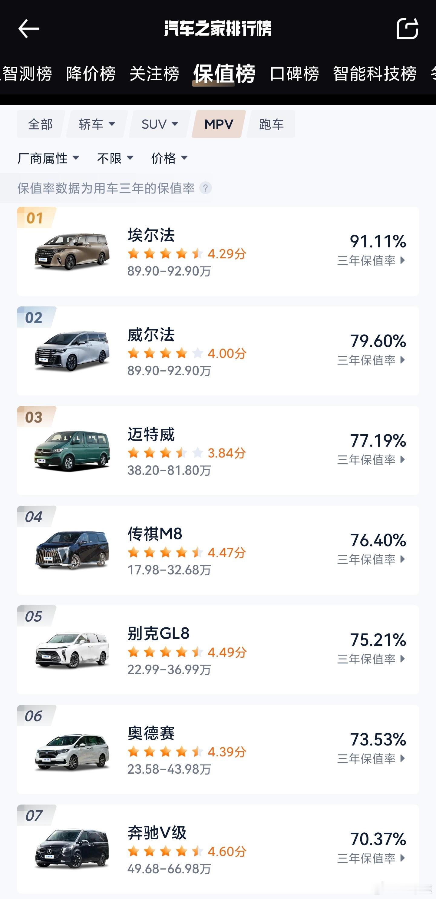Open the 传祺M8 listing
The image size is (436, 899).
coord(218,550)
